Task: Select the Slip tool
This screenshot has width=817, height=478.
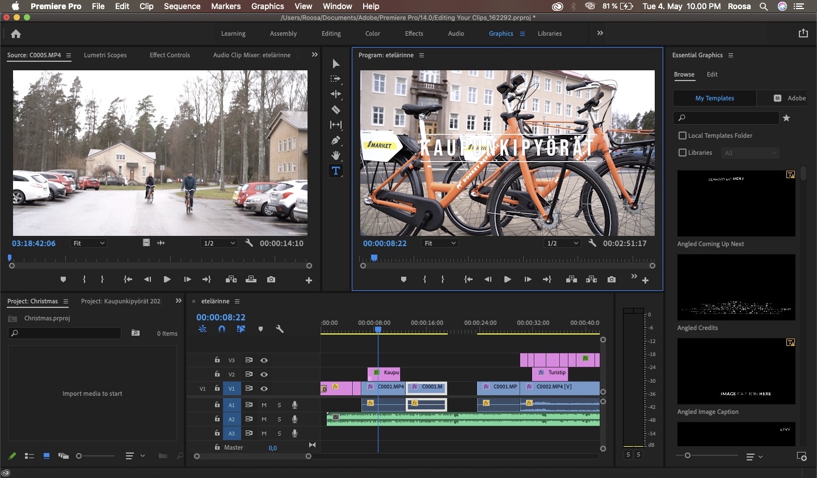Action: pyautogui.click(x=336, y=125)
